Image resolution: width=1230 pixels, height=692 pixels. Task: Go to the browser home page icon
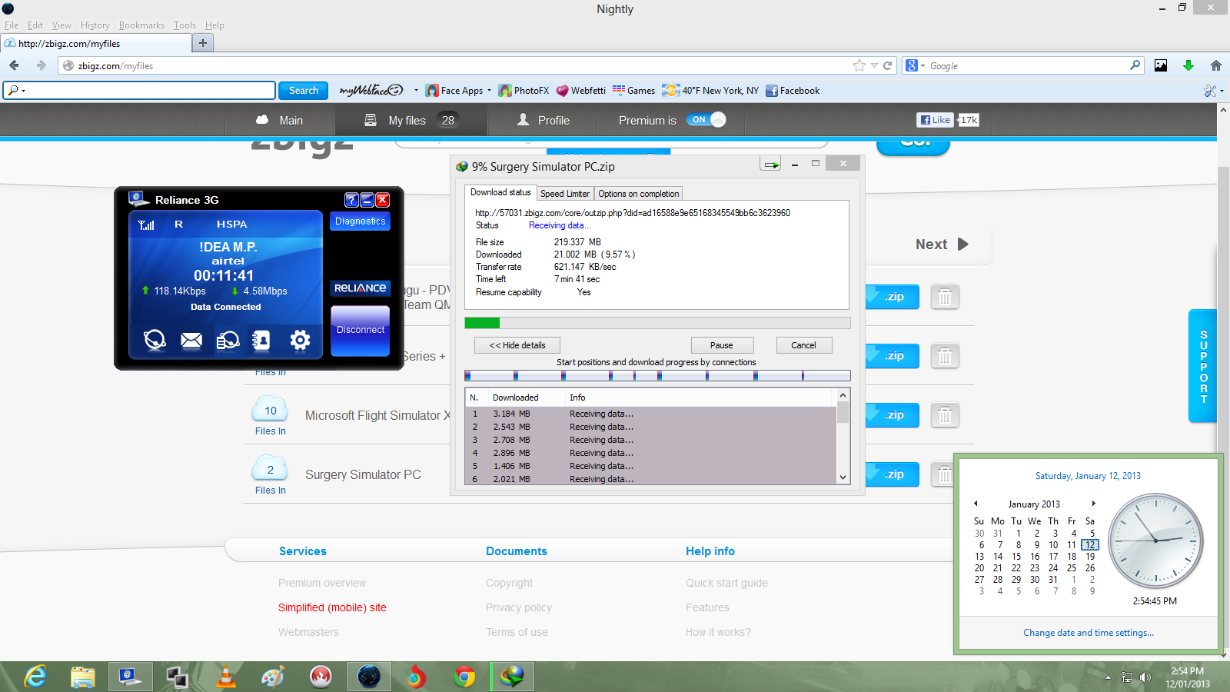point(1216,65)
